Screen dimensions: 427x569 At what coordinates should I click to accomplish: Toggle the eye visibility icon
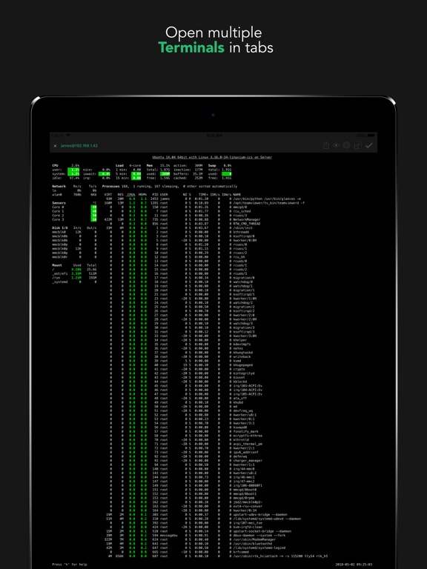click(337, 145)
